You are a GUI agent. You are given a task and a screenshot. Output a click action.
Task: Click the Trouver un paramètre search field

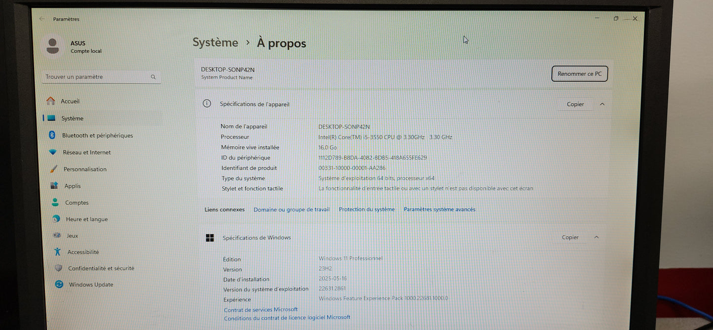click(x=96, y=77)
